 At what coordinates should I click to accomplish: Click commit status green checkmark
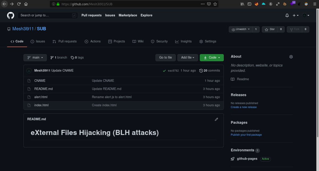coord(164,71)
